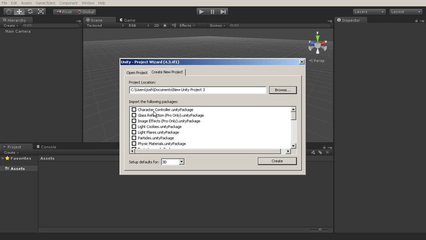
Task: Click the asset icon size slider
Action: tap(320, 230)
